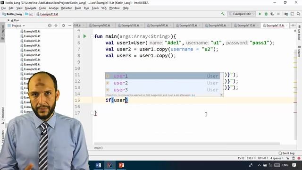Open Word from the taskbar
This screenshot has height=170, width=302.
pyautogui.click(x=98, y=165)
